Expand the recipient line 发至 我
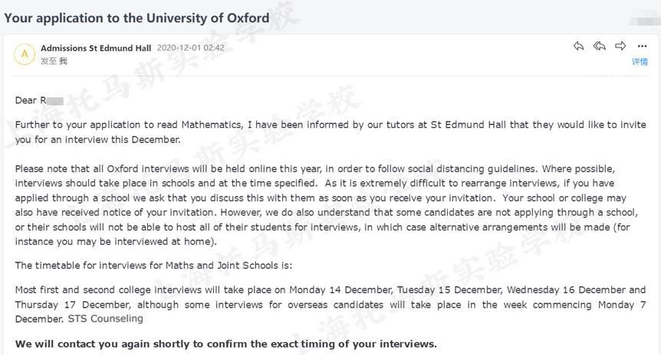The height and width of the screenshot is (355, 661). [54, 61]
